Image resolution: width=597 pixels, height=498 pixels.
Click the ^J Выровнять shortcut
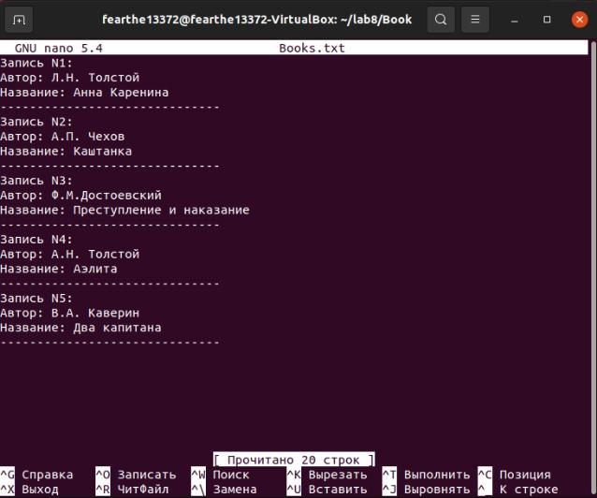coord(426,490)
